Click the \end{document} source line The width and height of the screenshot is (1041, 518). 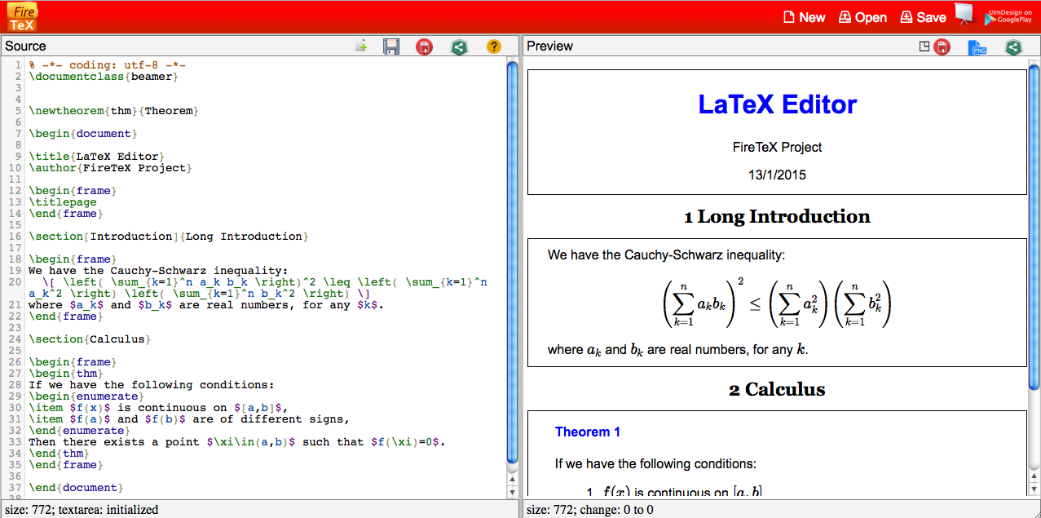[76, 488]
